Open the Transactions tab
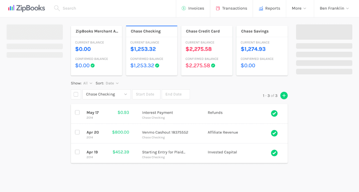Image resolution: width=359 pixels, height=192 pixels. (231, 8)
